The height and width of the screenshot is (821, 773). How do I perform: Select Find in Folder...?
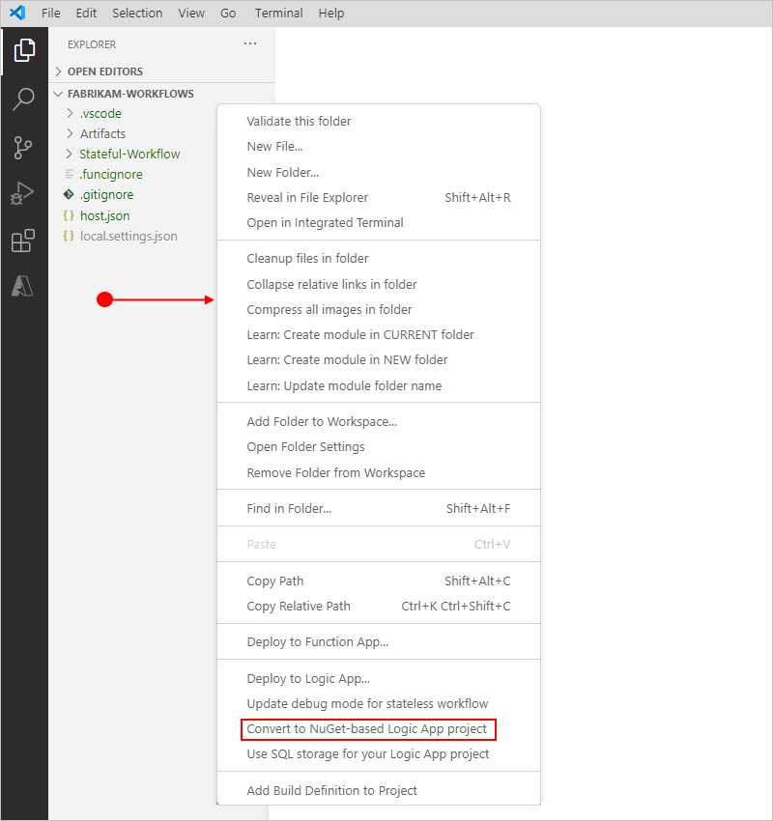(379, 508)
